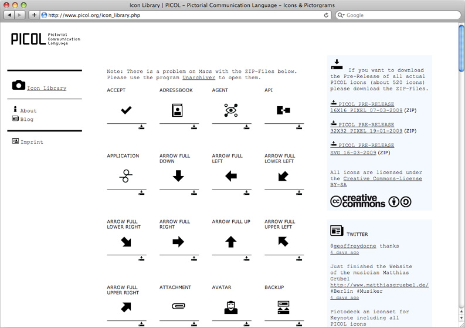Open the Icon Library link
465x328 pixels.
pos(47,88)
